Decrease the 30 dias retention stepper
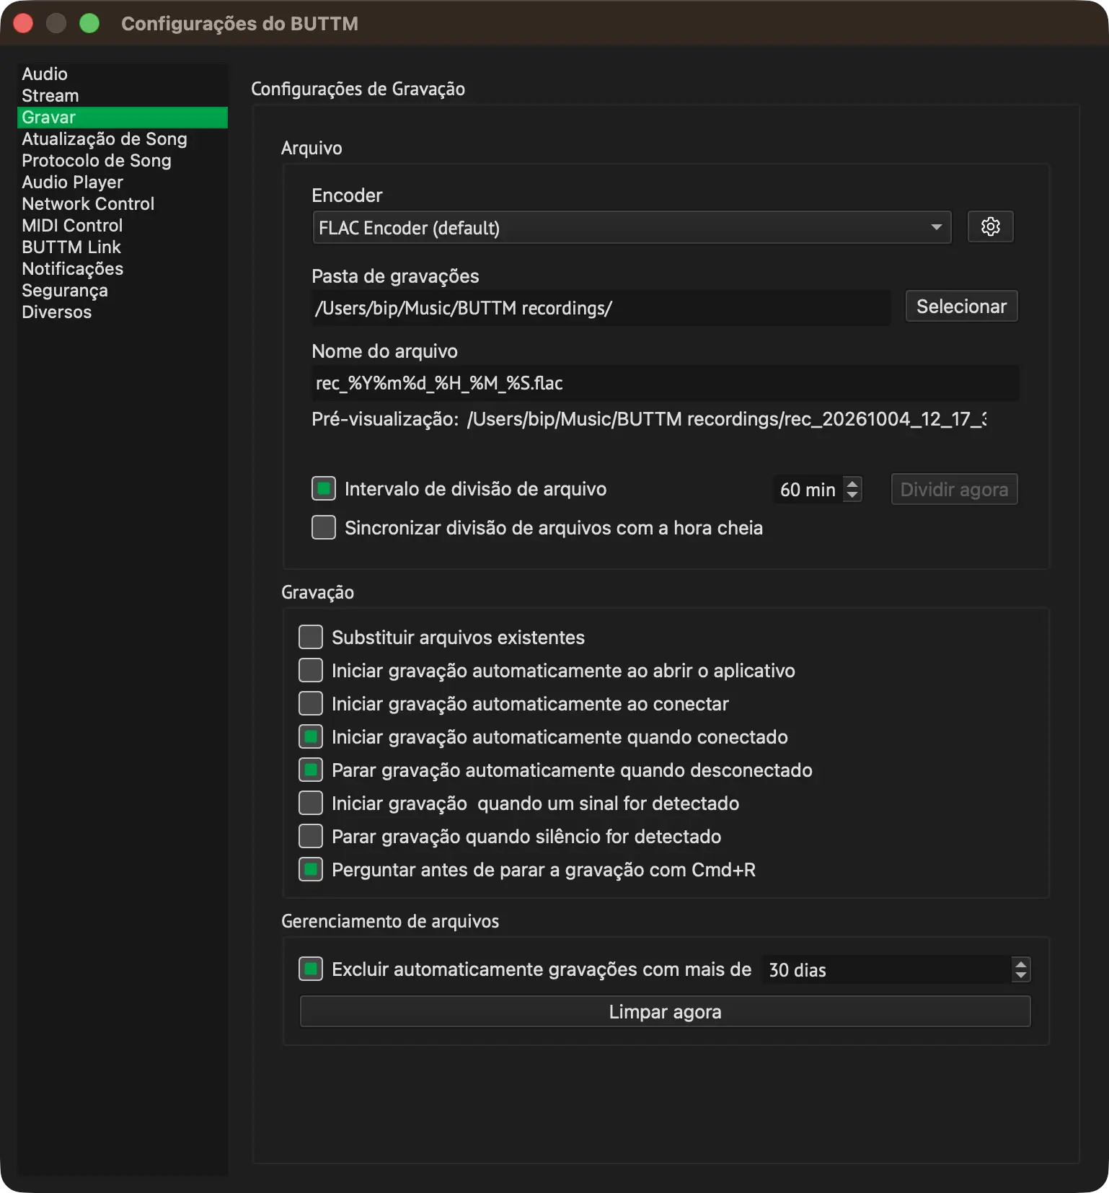Screen dimensions: 1109x1193 [1020, 976]
